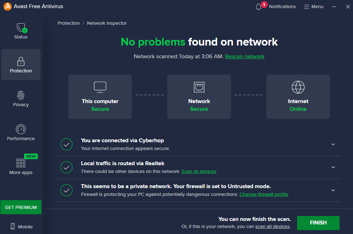The image size is (353, 234).
Task: Close the Avast window
Action: click(x=348, y=7)
